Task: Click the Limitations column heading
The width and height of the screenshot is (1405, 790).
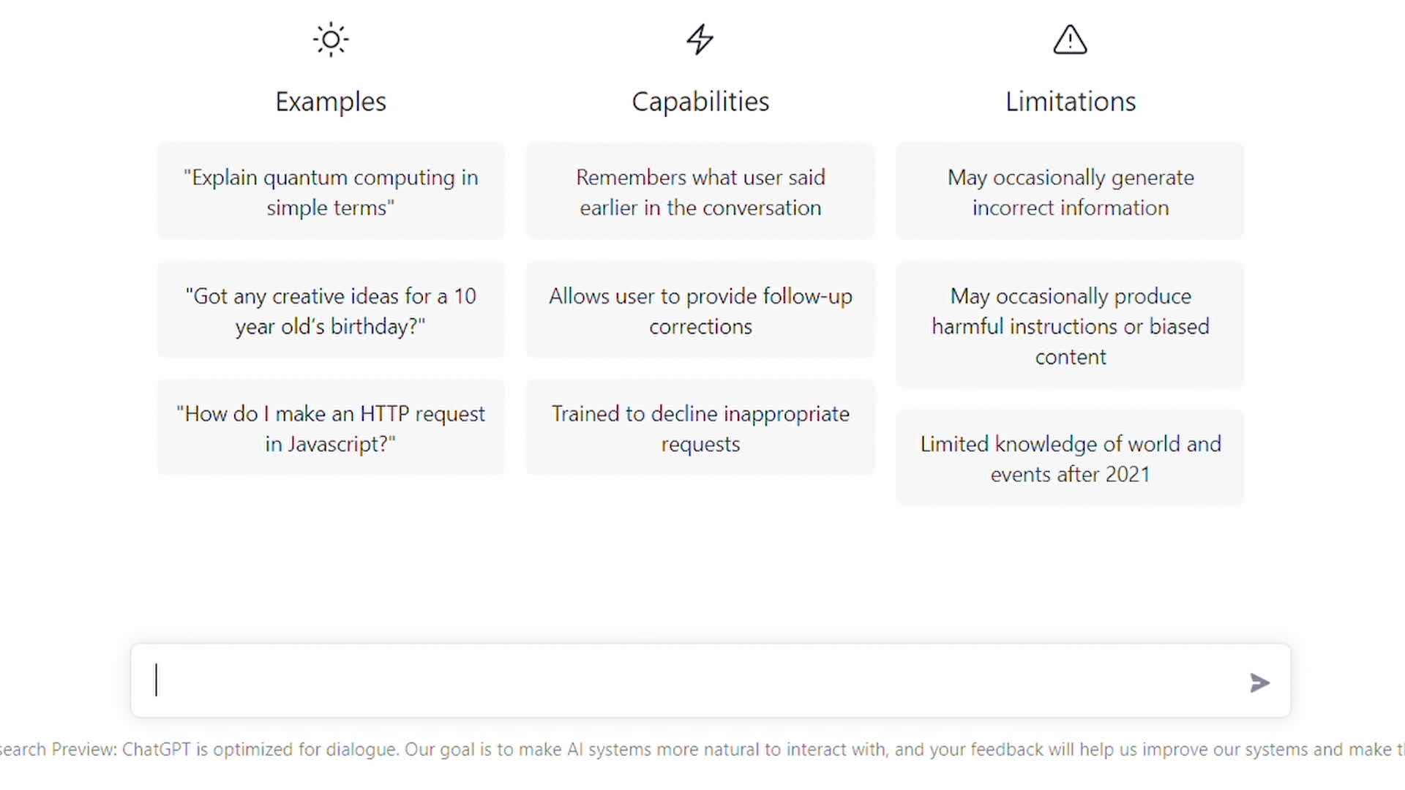Action: point(1070,102)
